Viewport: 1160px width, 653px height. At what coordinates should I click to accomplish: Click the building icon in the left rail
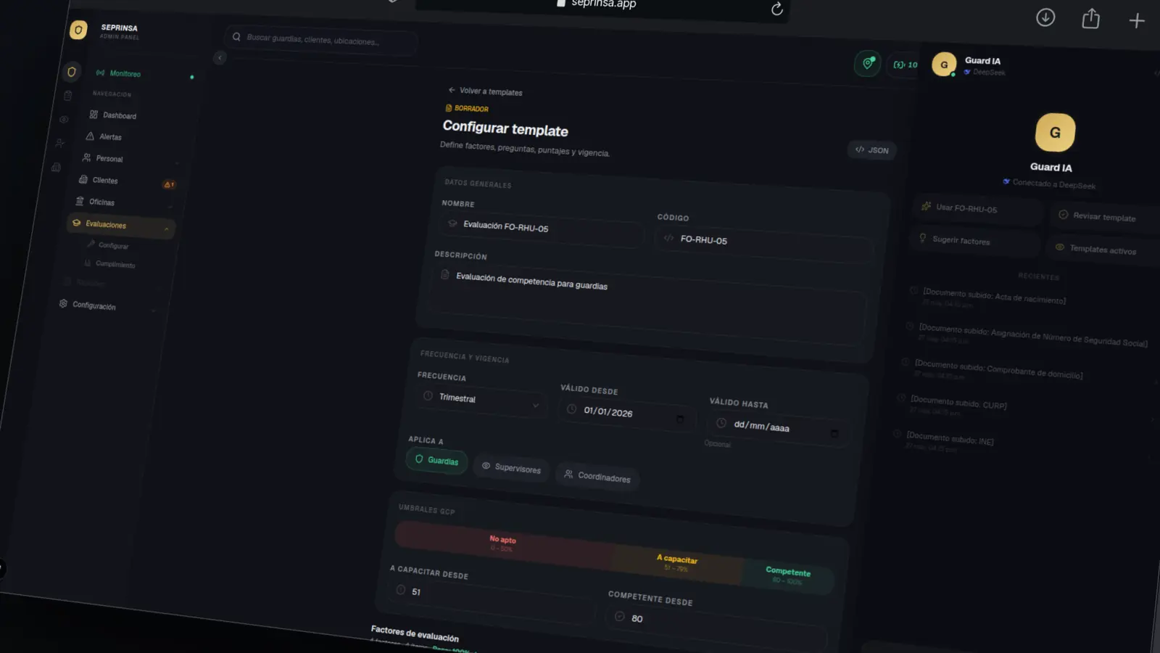pos(56,168)
